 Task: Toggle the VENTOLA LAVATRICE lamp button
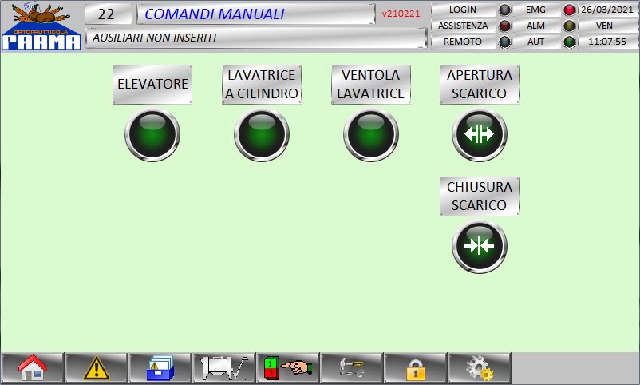[x=370, y=134]
